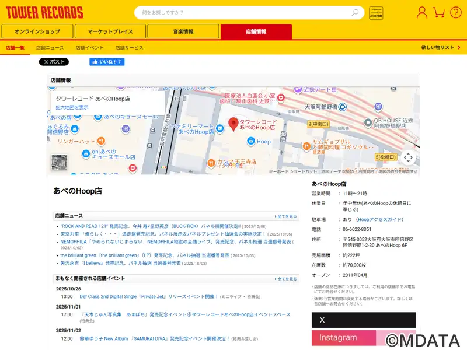Click the QB HOUSE map marker
The width and height of the screenshot is (467, 350).
368,123
